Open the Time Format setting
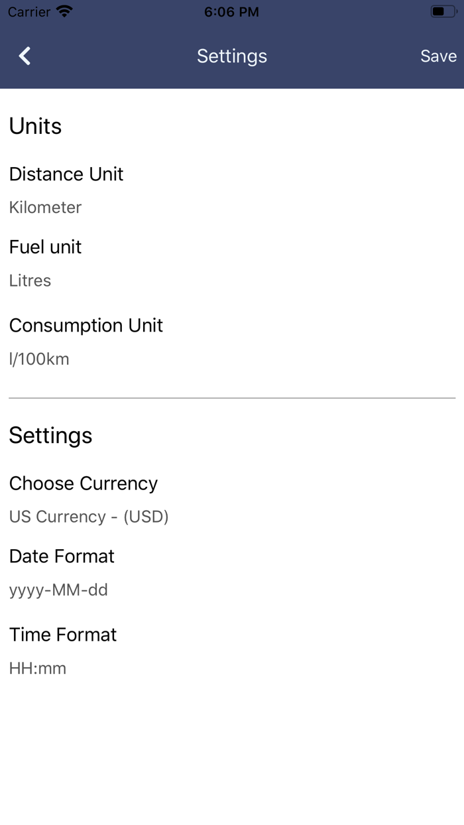The height and width of the screenshot is (825, 464). pos(63,634)
